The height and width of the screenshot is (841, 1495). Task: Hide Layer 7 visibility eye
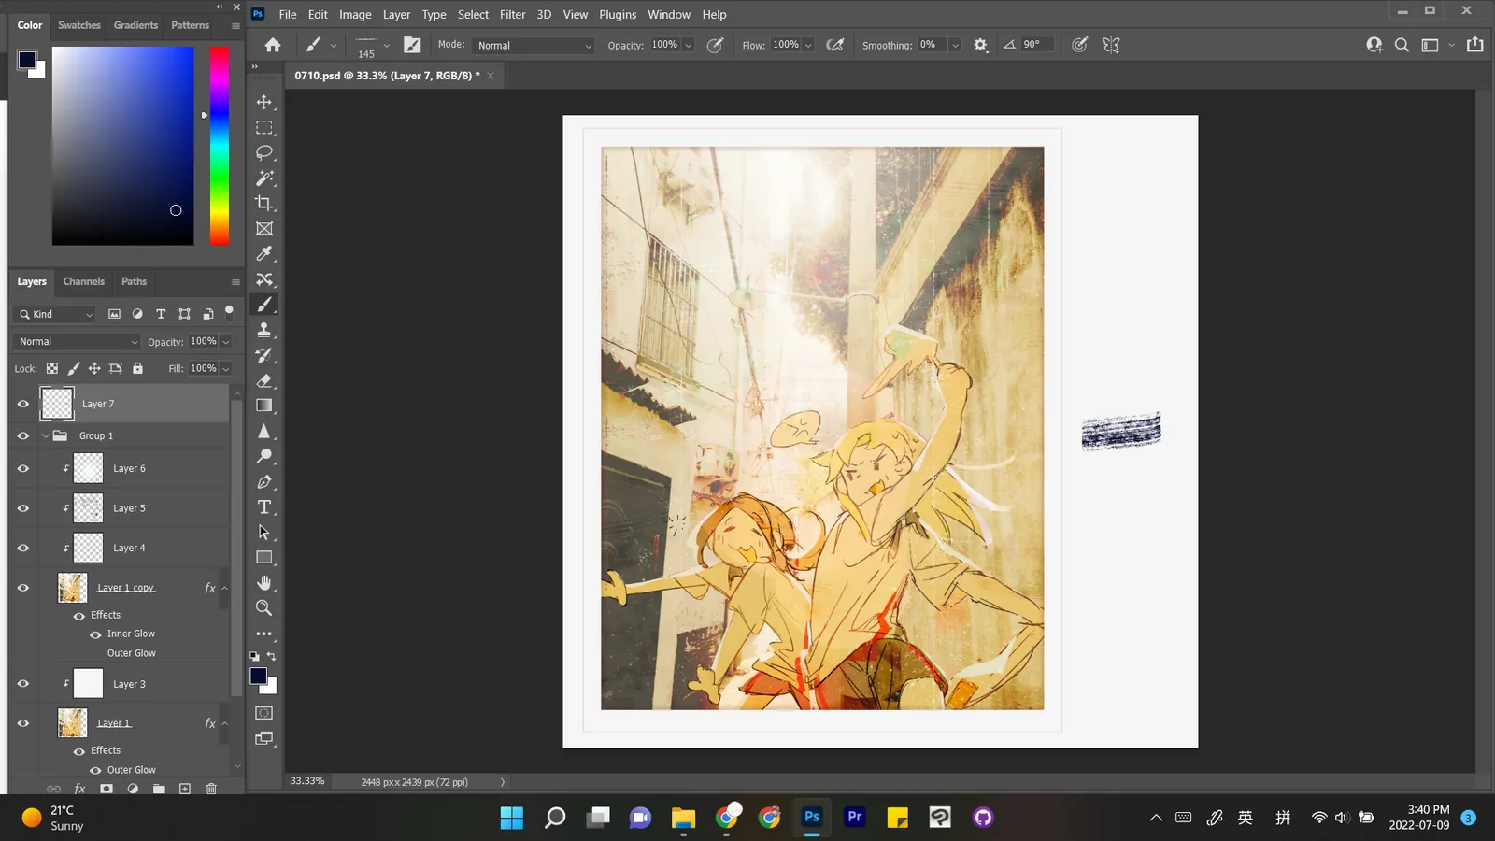coord(23,404)
